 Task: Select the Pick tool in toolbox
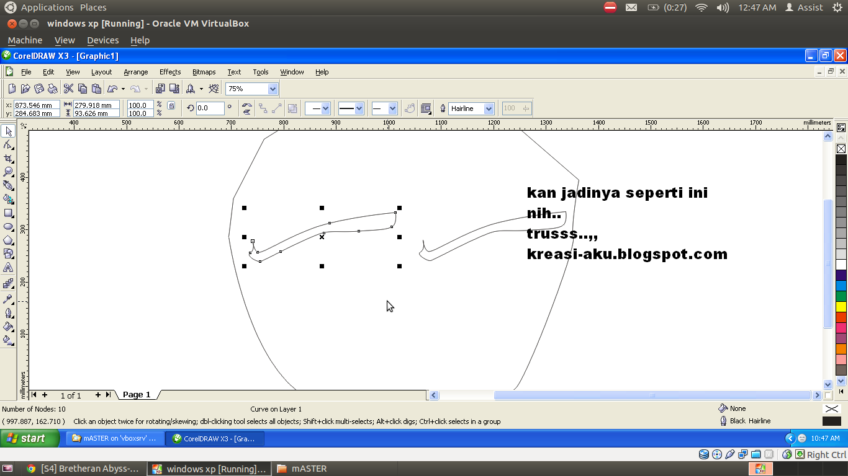8,131
